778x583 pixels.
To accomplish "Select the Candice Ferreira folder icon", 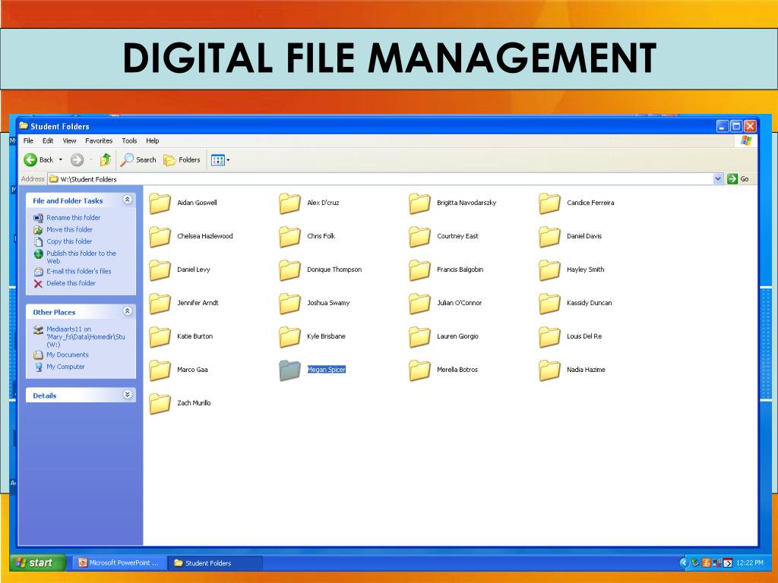I will click(550, 203).
